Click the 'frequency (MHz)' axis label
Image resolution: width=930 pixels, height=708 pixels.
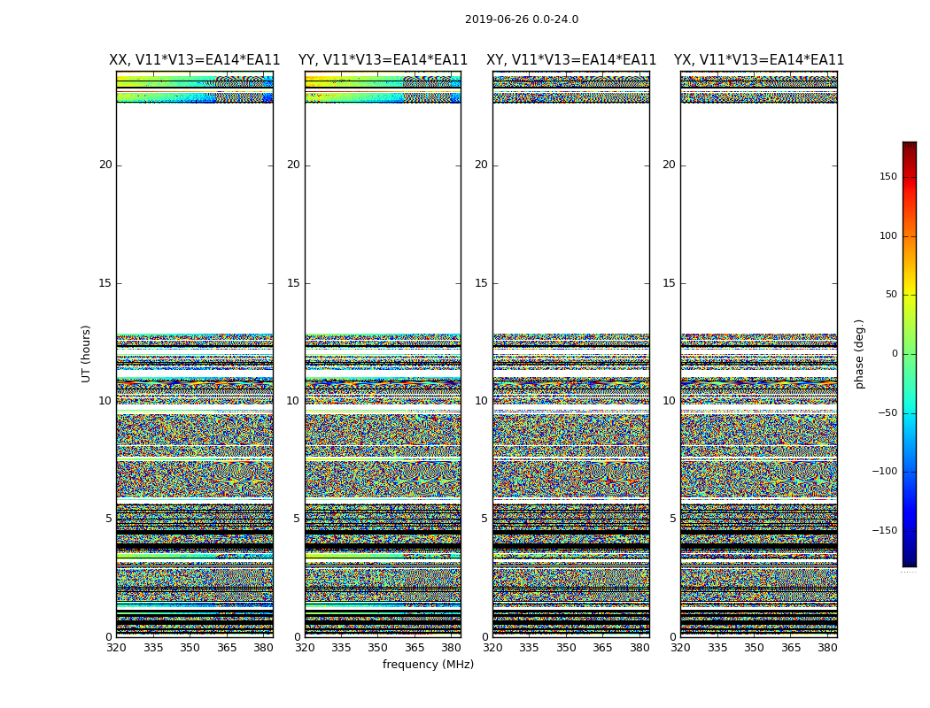tap(428, 664)
